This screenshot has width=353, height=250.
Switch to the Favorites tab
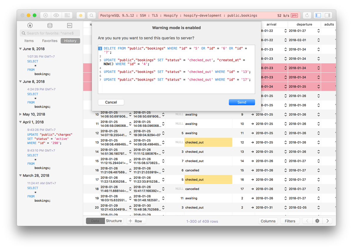pos(50,41)
